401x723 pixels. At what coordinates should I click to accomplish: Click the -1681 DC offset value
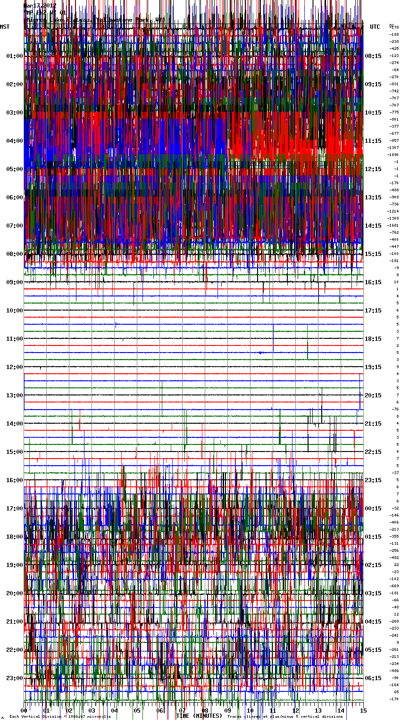(x=393, y=225)
